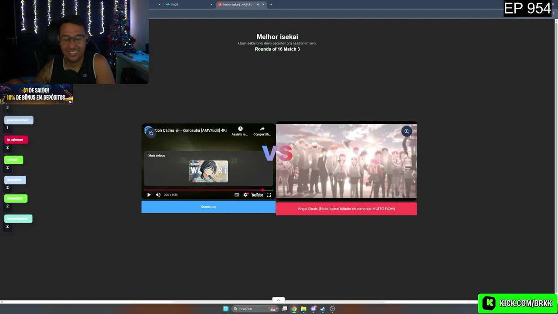
Task: Click the Watch Later clock icon
Action: tap(240, 129)
